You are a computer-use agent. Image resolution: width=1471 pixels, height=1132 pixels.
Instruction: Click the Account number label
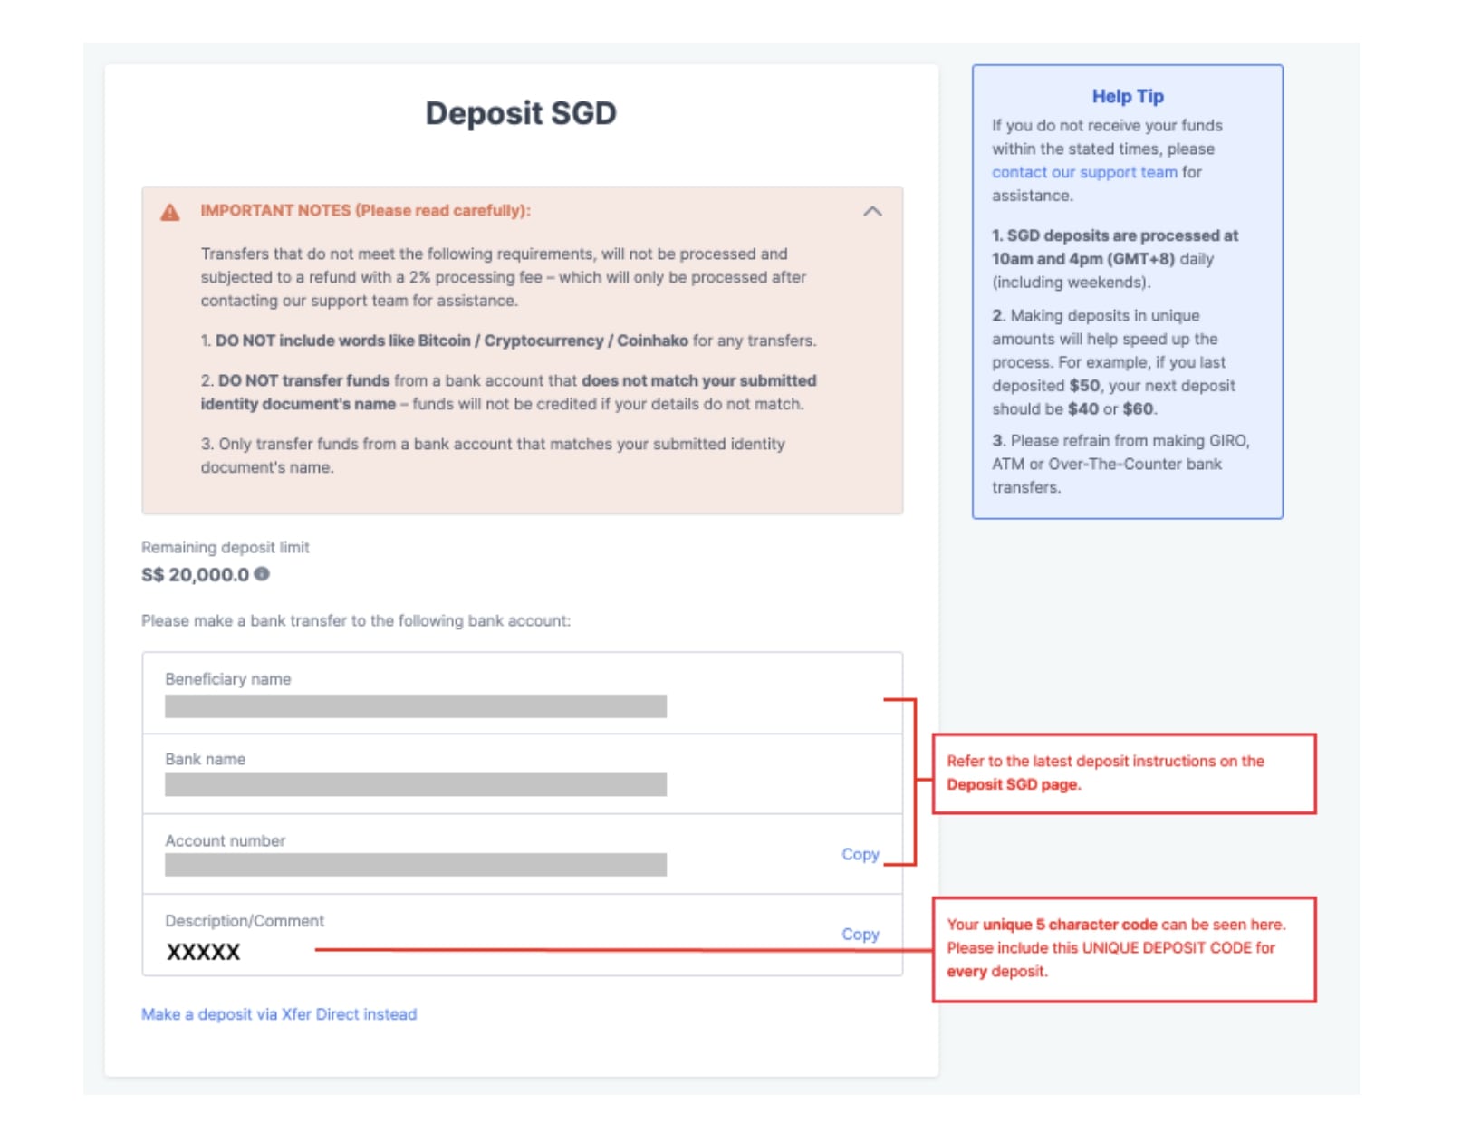coord(226,840)
